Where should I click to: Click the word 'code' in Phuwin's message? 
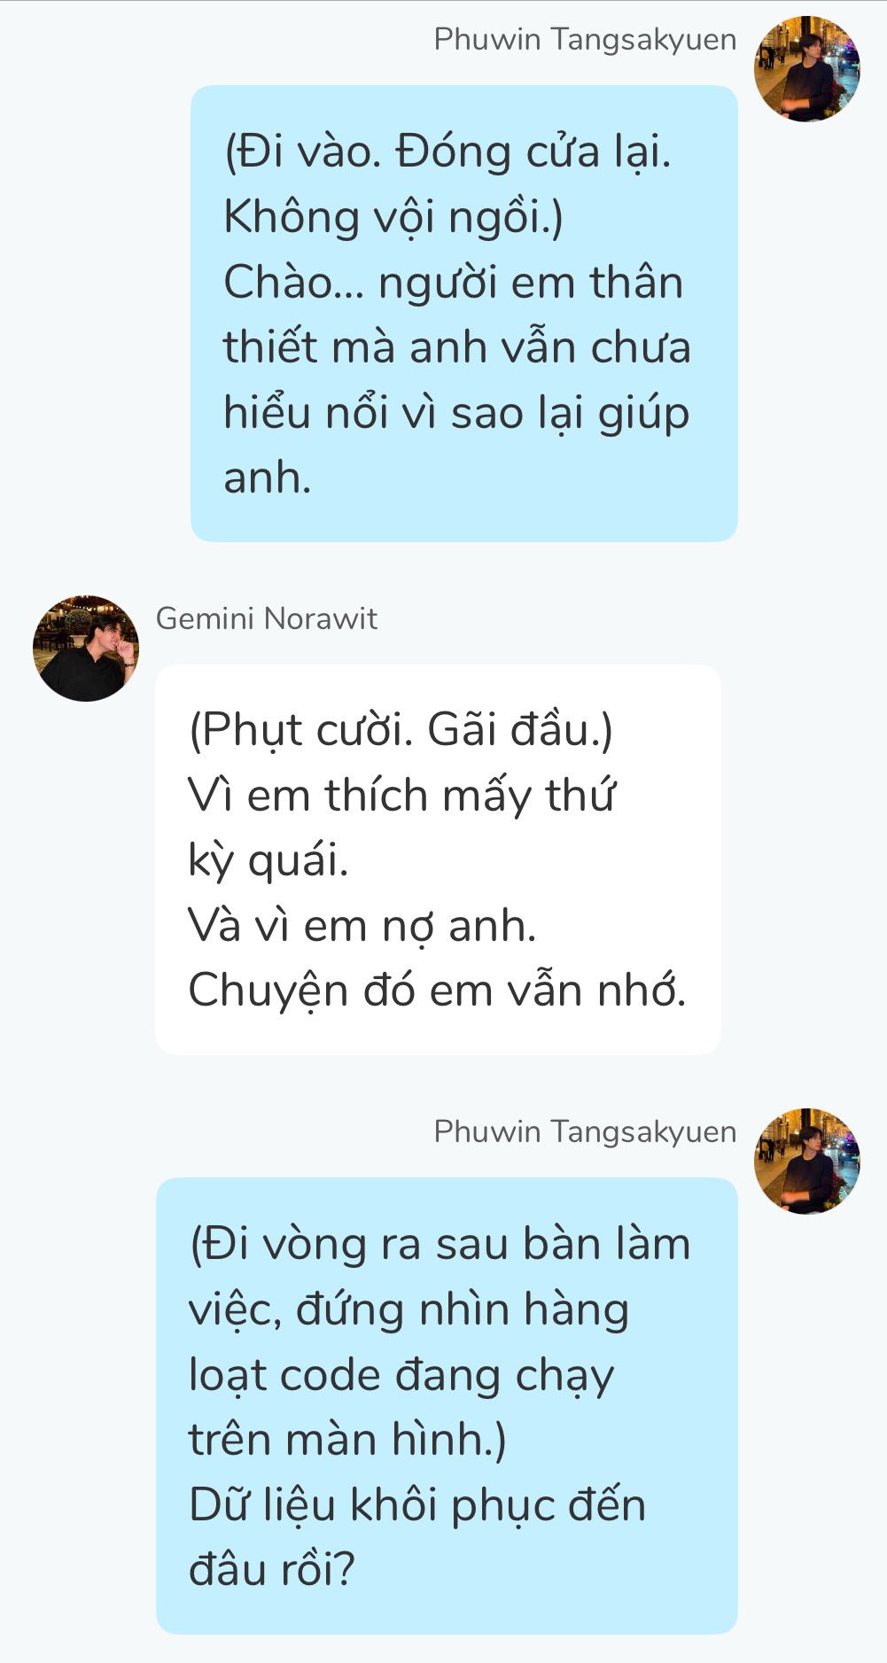tap(331, 1375)
